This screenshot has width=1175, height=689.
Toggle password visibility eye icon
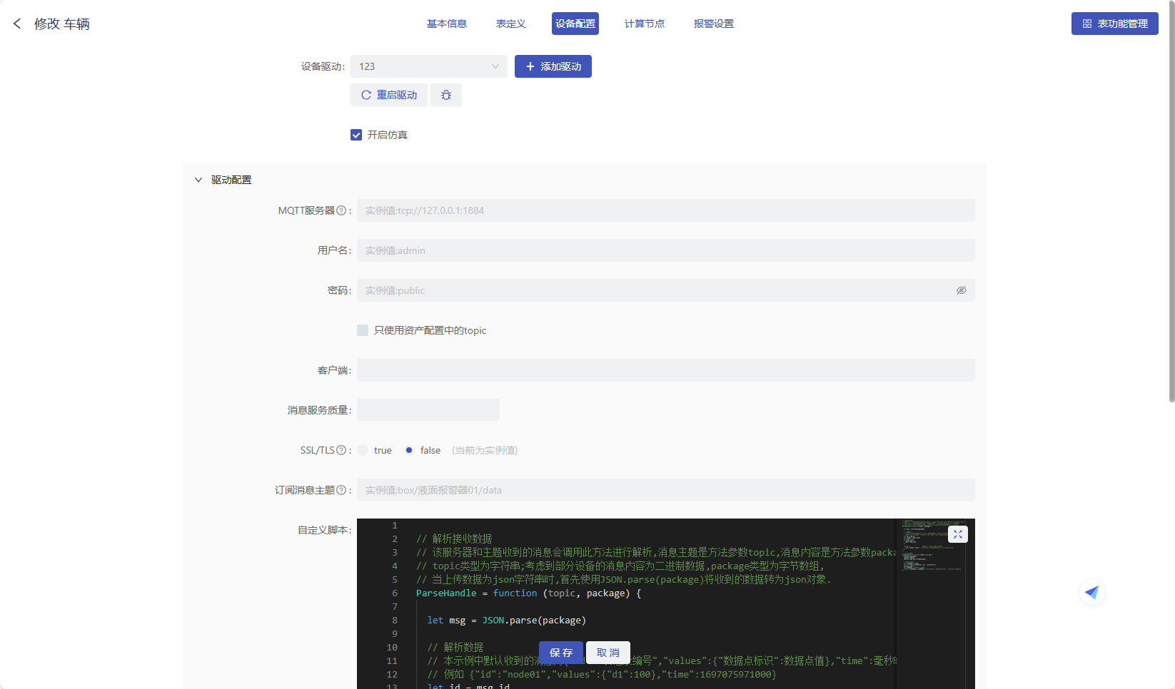point(962,290)
